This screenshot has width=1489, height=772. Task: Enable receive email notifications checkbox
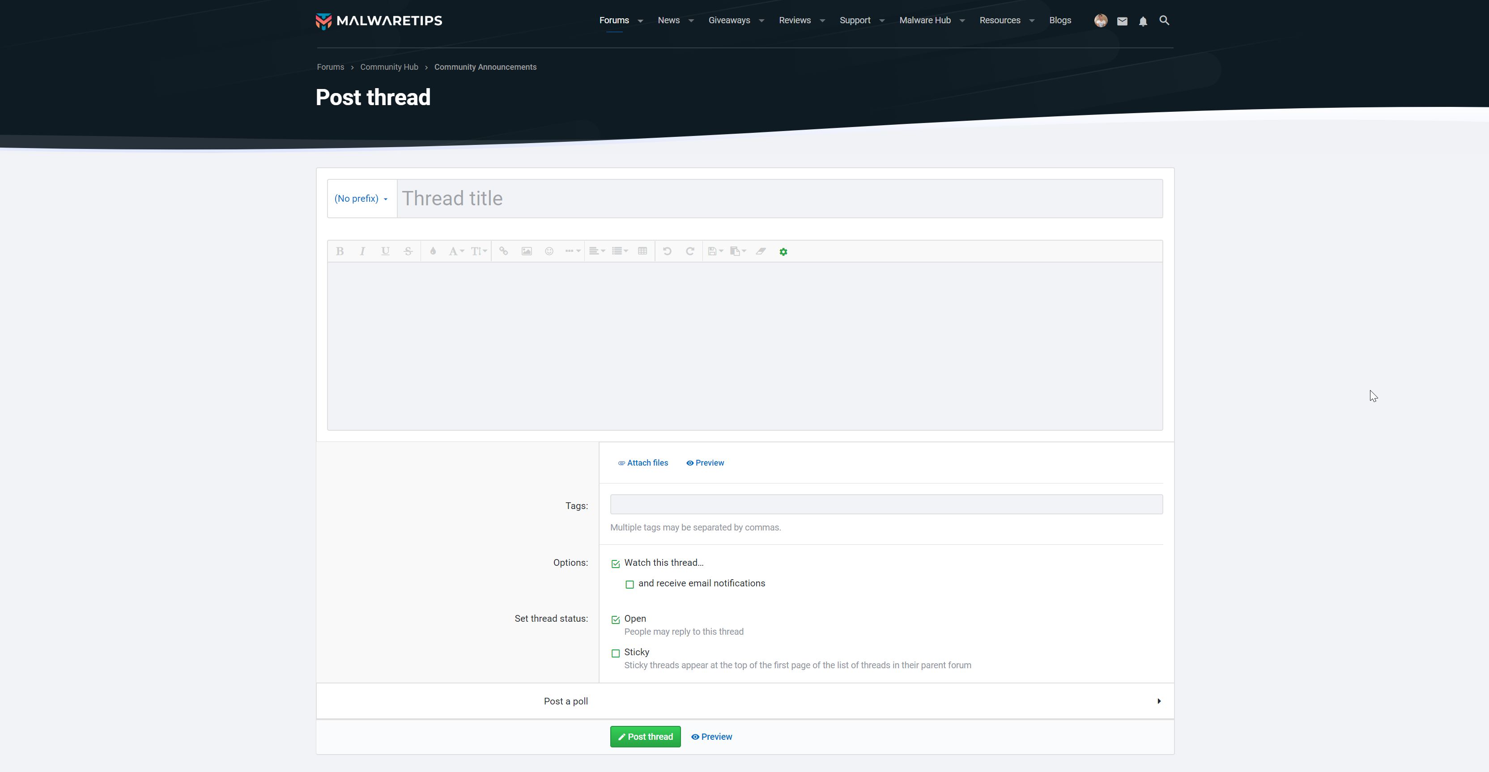pos(630,585)
